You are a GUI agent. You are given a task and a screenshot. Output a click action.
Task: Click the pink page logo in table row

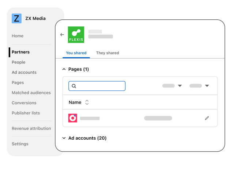tap(73, 118)
